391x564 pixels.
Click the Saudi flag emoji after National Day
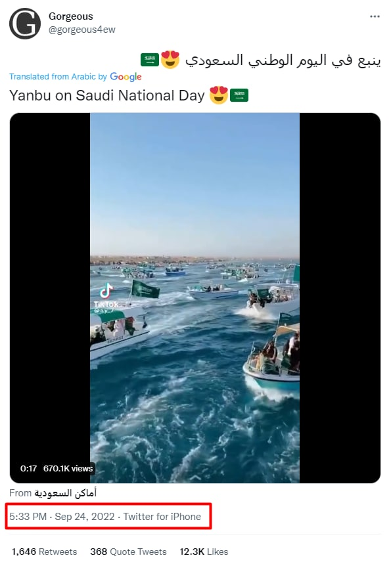coord(239,95)
